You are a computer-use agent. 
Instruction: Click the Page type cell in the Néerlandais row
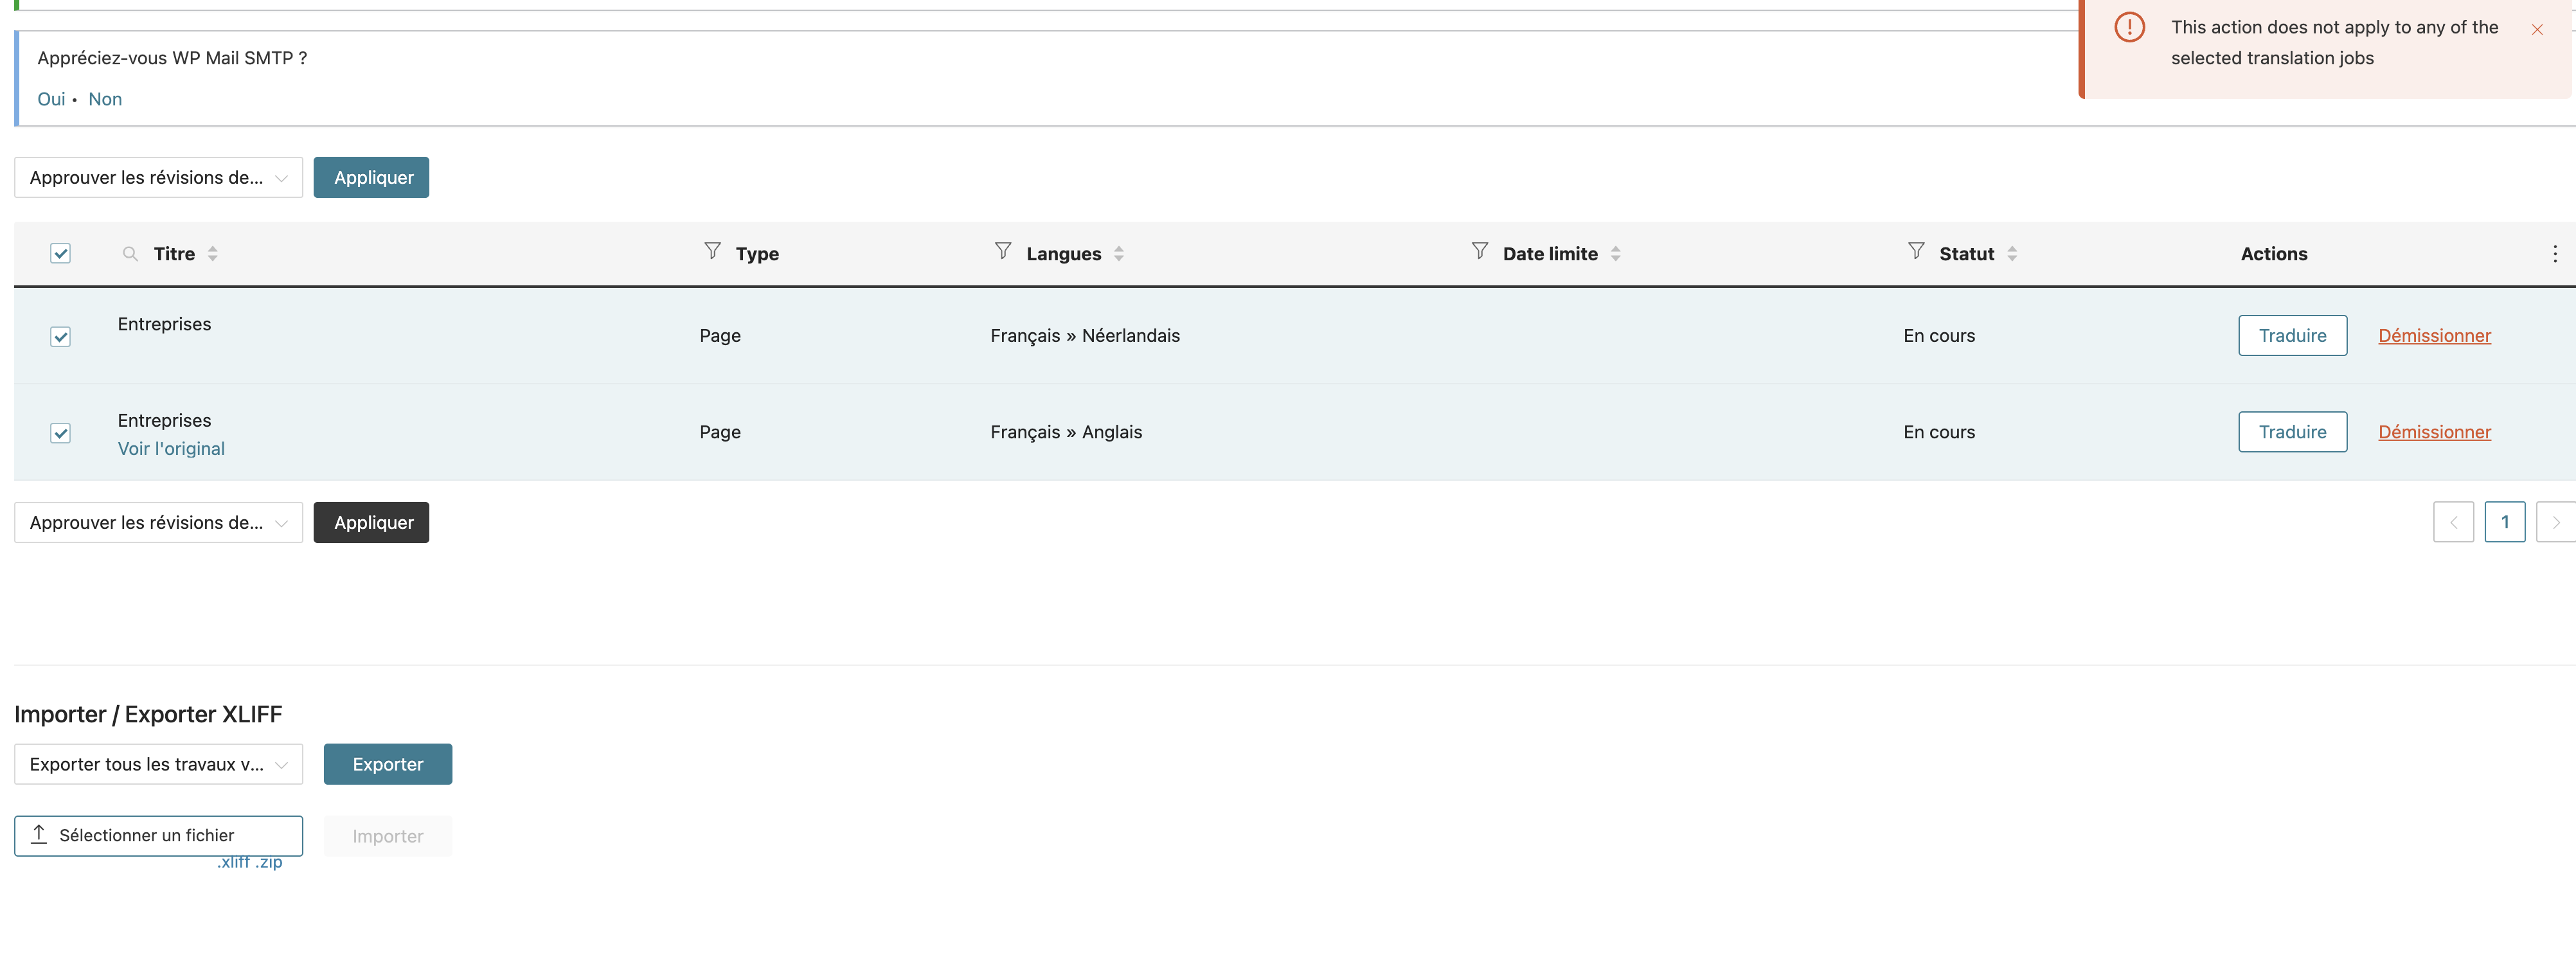(x=720, y=336)
